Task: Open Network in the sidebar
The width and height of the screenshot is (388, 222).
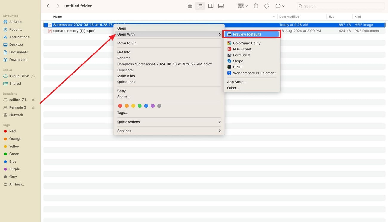Action: click(13, 115)
